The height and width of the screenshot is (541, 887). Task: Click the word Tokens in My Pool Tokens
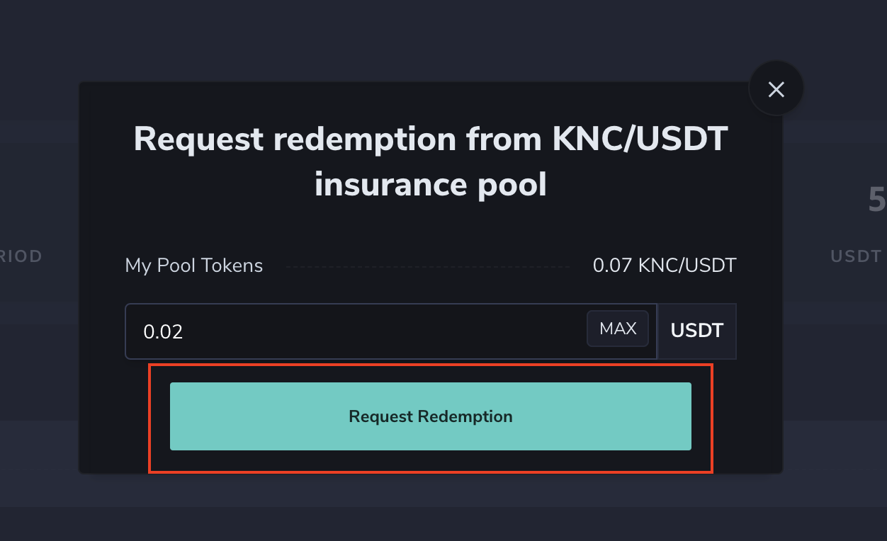pyautogui.click(x=233, y=266)
